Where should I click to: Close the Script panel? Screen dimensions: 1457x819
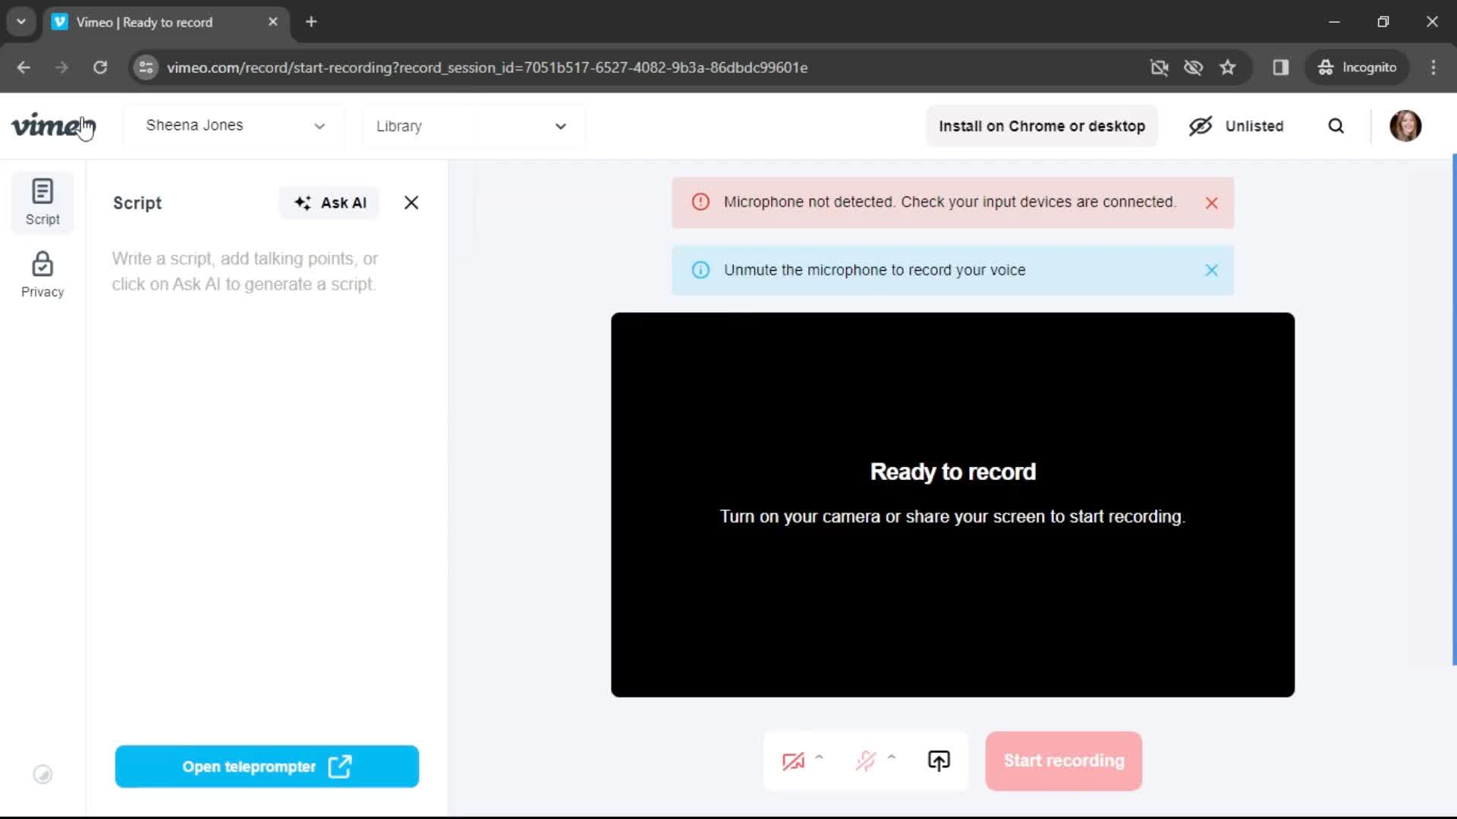pyautogui.click(x=411, y=202)
